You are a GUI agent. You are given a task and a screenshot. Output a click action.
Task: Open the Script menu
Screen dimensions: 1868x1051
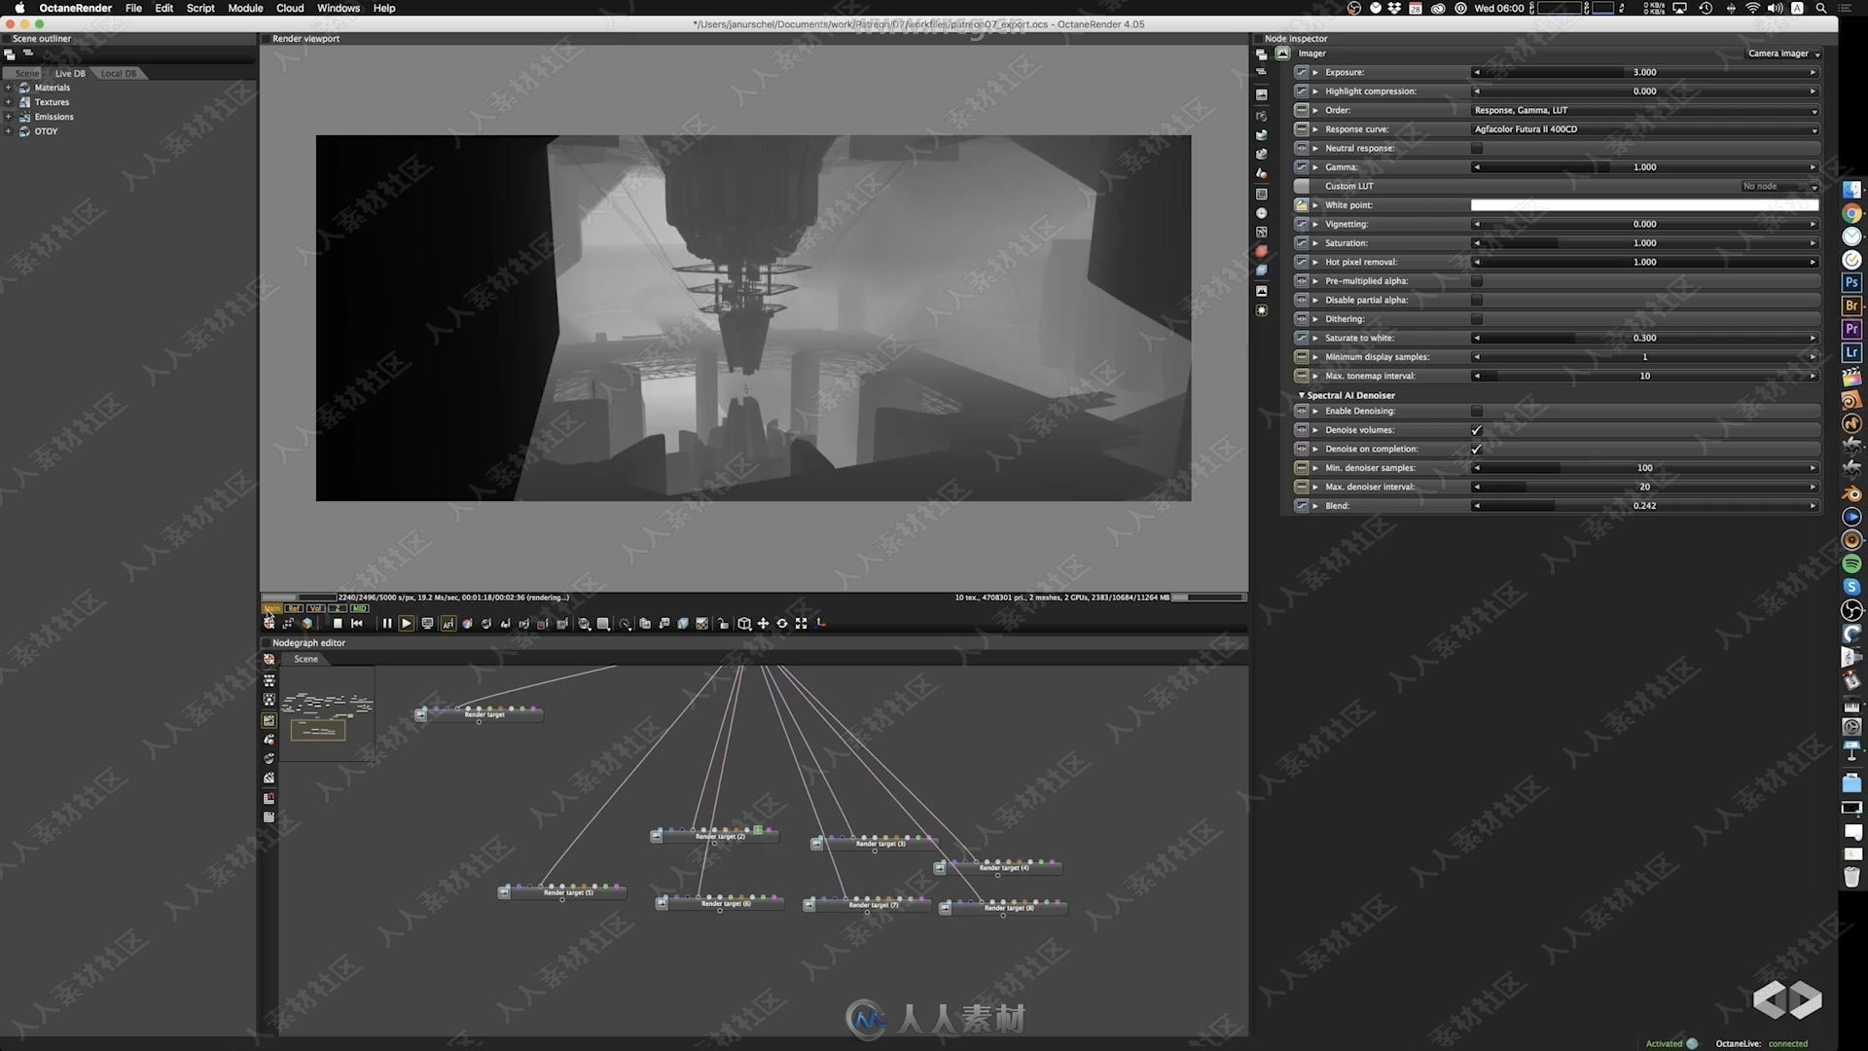(x=200, y=8)
